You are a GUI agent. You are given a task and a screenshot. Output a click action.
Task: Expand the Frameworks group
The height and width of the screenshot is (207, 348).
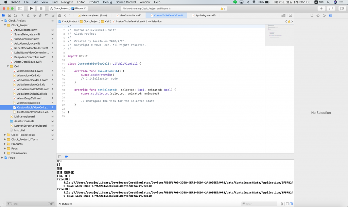point(5,153)
